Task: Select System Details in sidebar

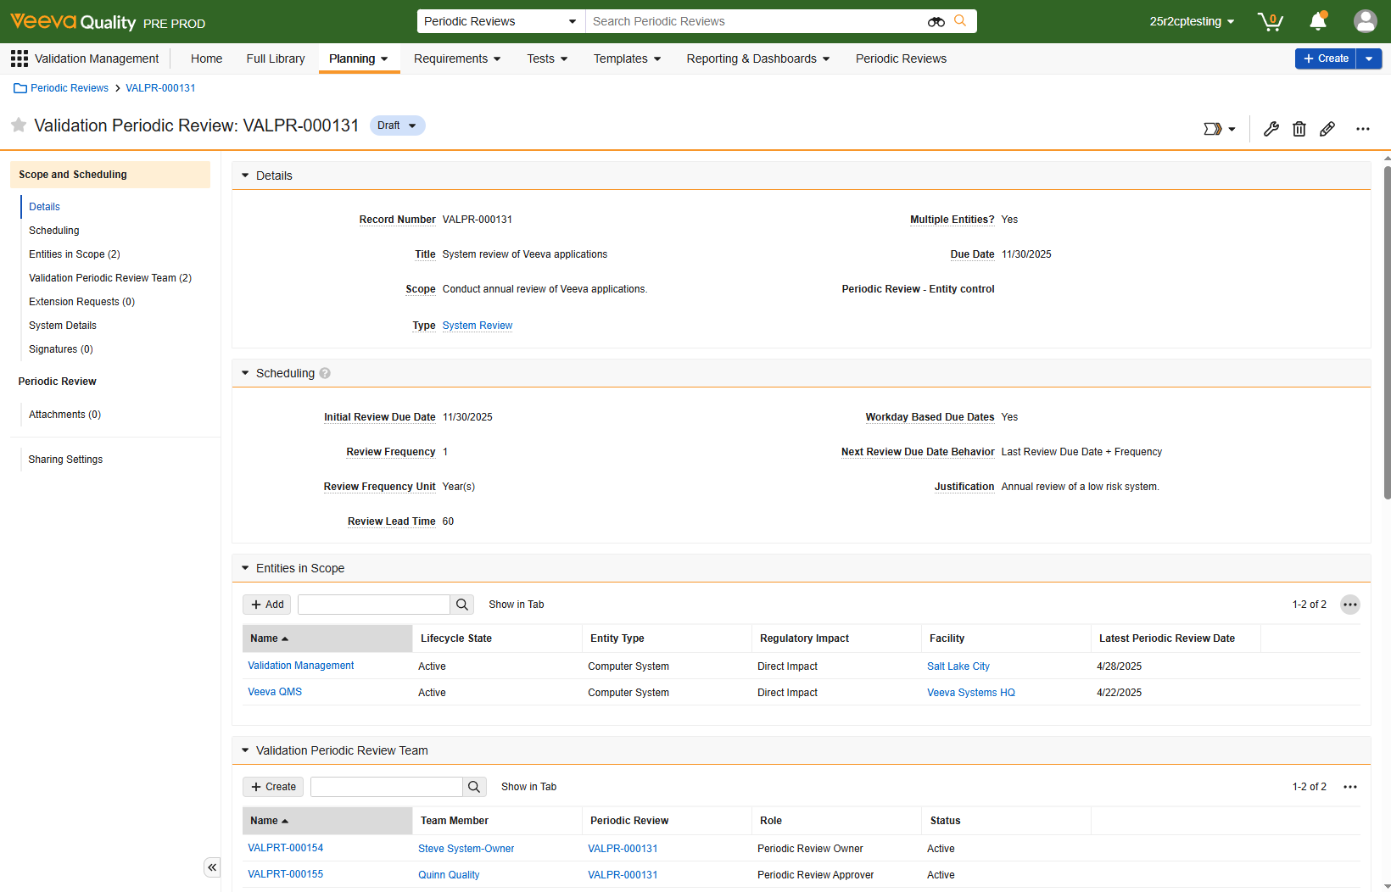Action: click(63, 326)
